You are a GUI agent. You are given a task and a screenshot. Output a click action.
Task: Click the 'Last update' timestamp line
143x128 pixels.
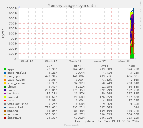107,121
